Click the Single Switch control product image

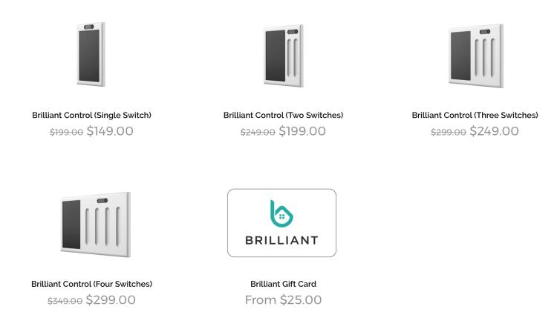click(91, 54)
